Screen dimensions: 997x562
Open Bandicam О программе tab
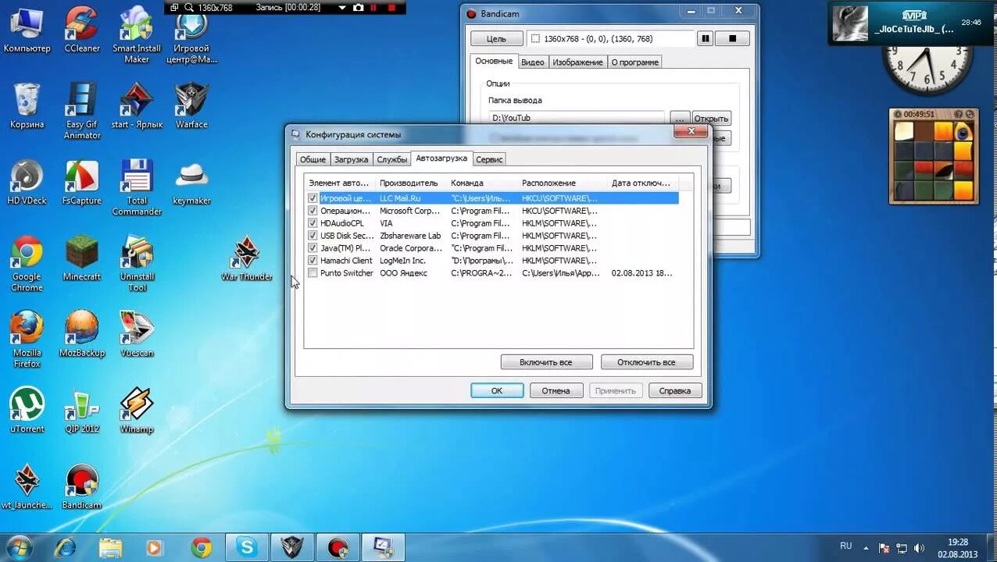tap(634, 62)
